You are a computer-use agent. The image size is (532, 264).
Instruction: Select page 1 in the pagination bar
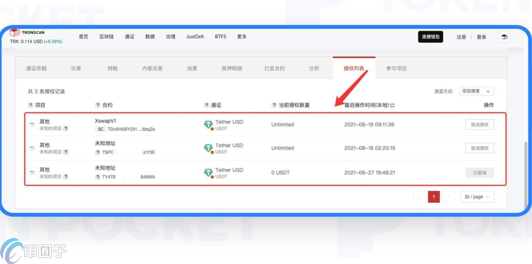coord(434,196)
